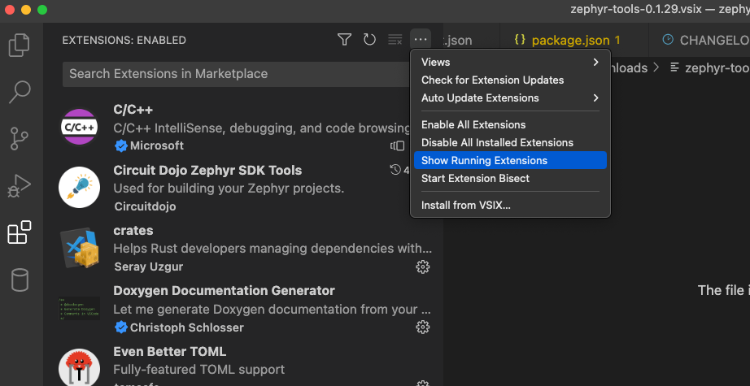Screen dimensions: 750x386
Task: Click the verified badge next to Christoph Schlosser
Action: point(121,327)
